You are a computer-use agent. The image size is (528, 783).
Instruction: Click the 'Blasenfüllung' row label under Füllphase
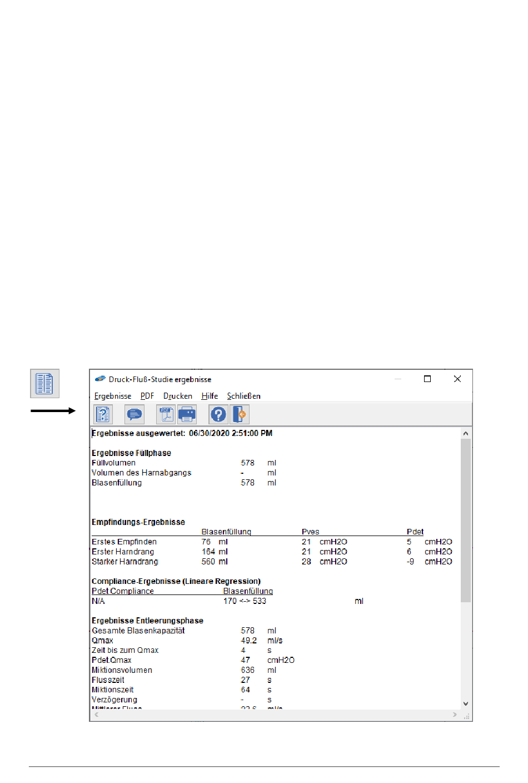click(117, 483)
